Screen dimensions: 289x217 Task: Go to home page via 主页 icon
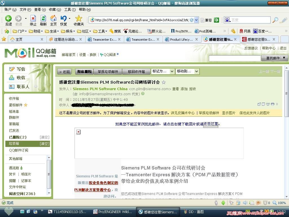click(x=53, y=18)
